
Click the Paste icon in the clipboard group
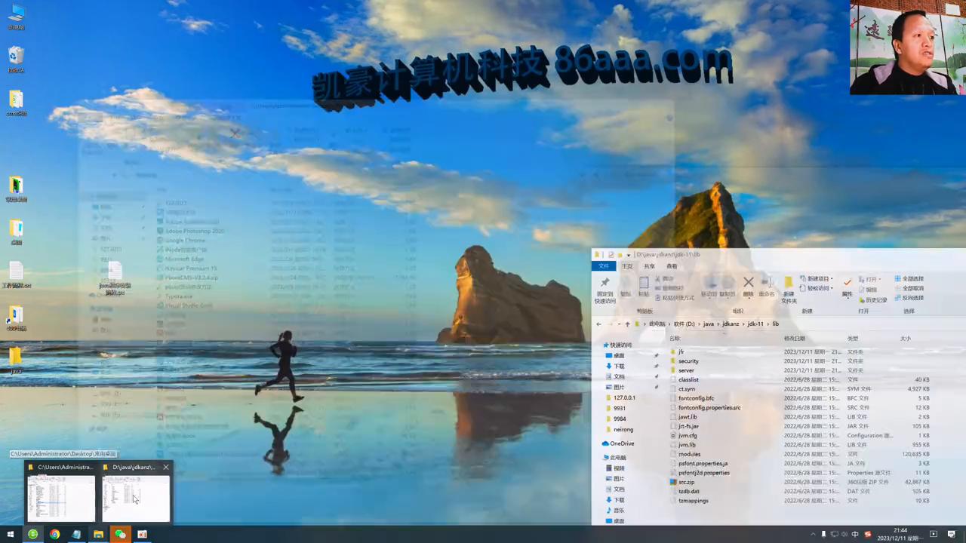643,287
